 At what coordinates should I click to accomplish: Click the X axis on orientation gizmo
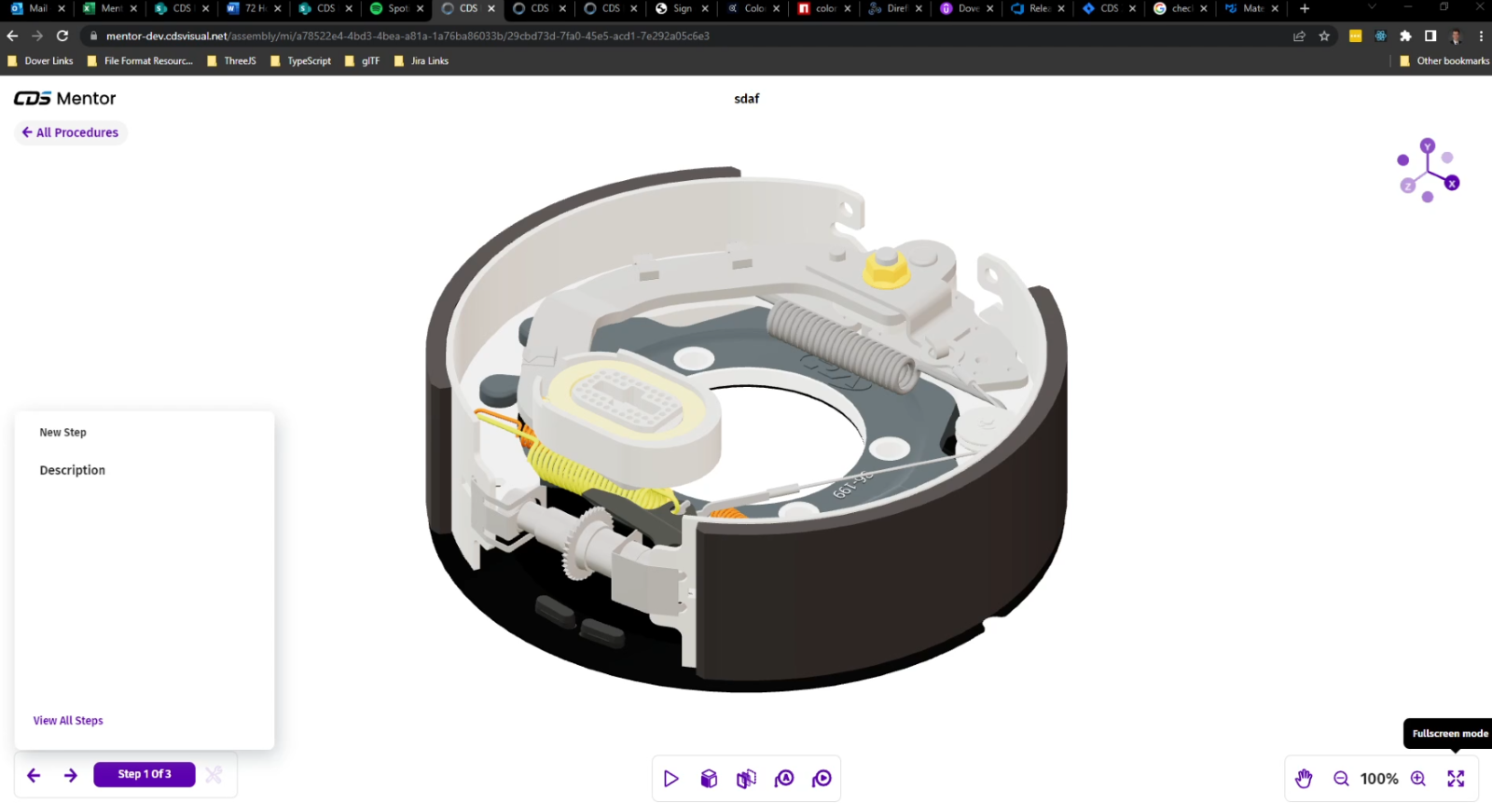tap(1452, 184)
